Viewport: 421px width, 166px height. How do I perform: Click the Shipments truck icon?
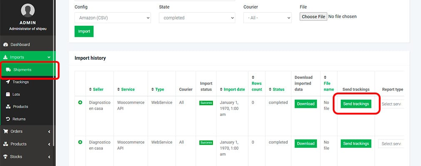8,70
